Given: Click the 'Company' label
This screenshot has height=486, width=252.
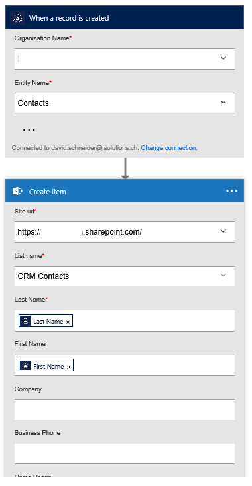Looking at the screenshot, I should click(x=28, y=389).
